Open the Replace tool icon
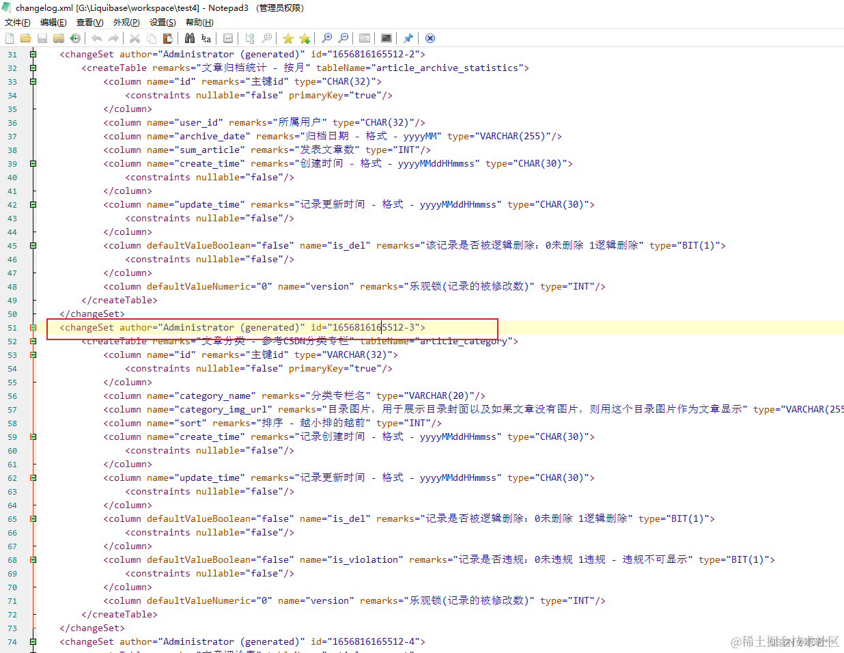The image size is (844, 653). click(x=206, y=38)
